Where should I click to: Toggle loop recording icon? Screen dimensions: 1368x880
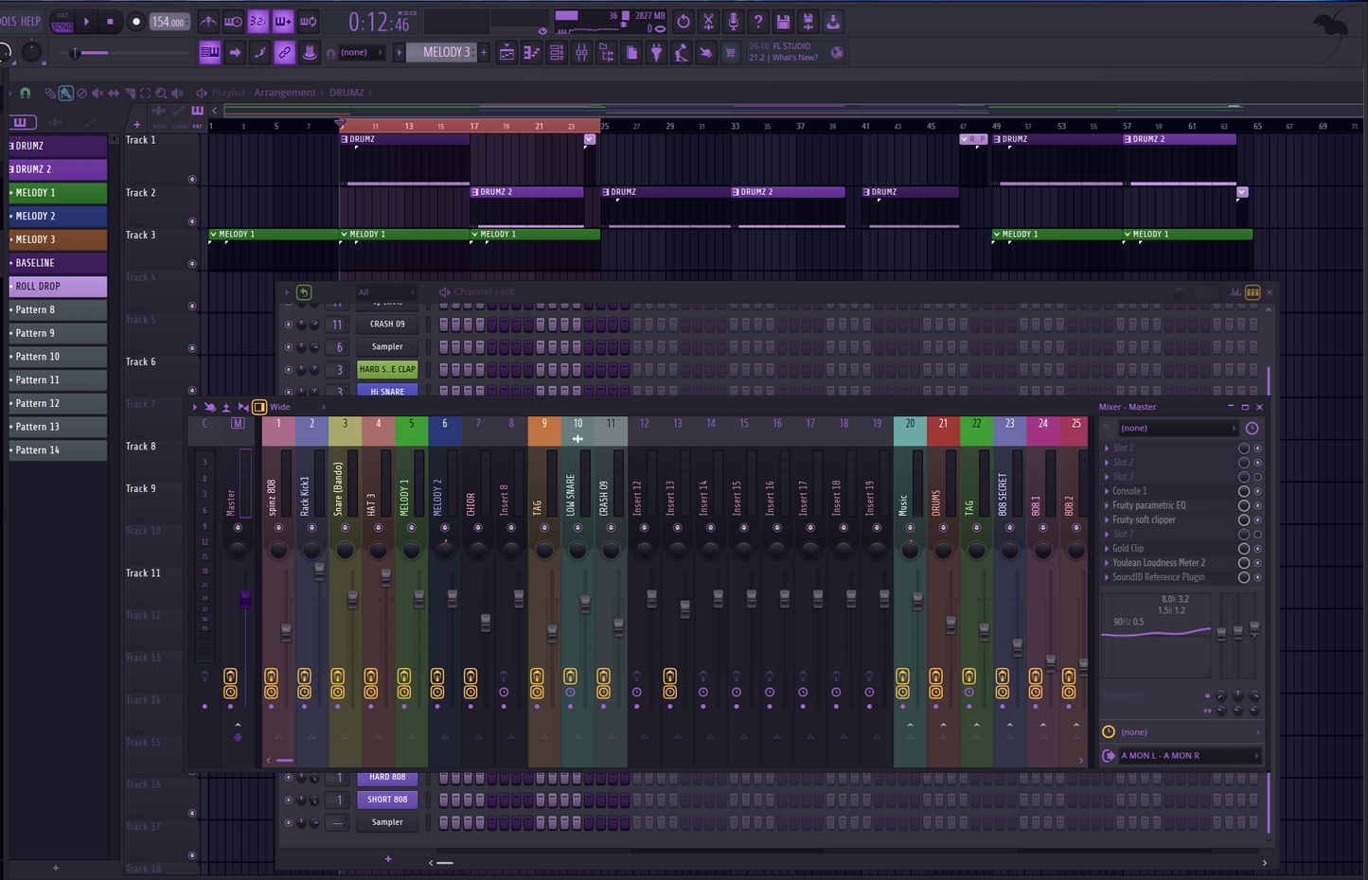308,21
